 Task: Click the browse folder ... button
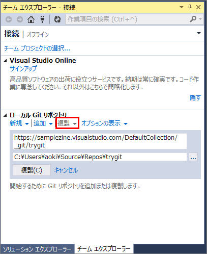point(193,157)
